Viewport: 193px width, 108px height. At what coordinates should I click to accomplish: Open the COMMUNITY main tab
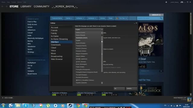click(42, 7)
